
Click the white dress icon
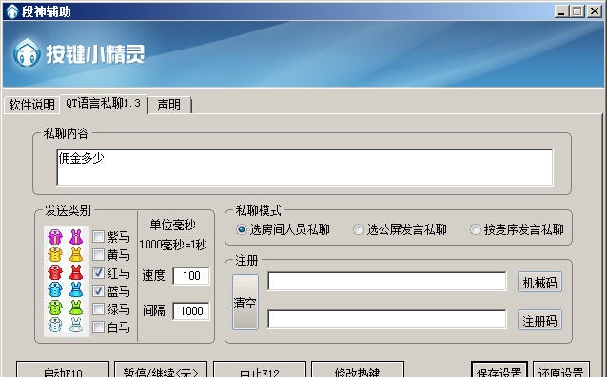click(x=76, y=325)
